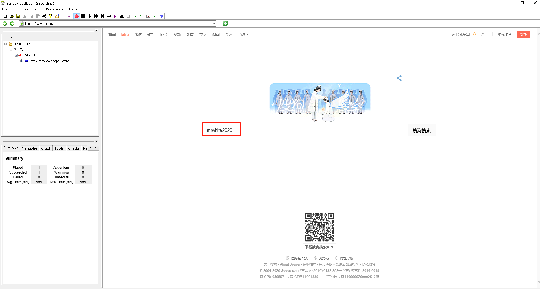Select the Step 1 tree item
This screenshot has height=289, width=540.
click(x=30, y=55)
